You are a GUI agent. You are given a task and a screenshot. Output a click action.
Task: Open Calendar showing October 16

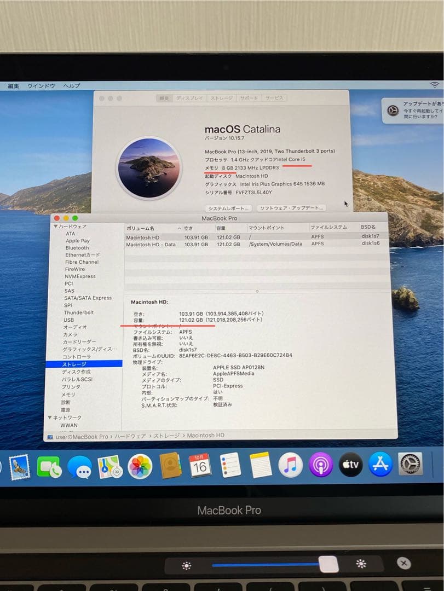tap(201, 466)
